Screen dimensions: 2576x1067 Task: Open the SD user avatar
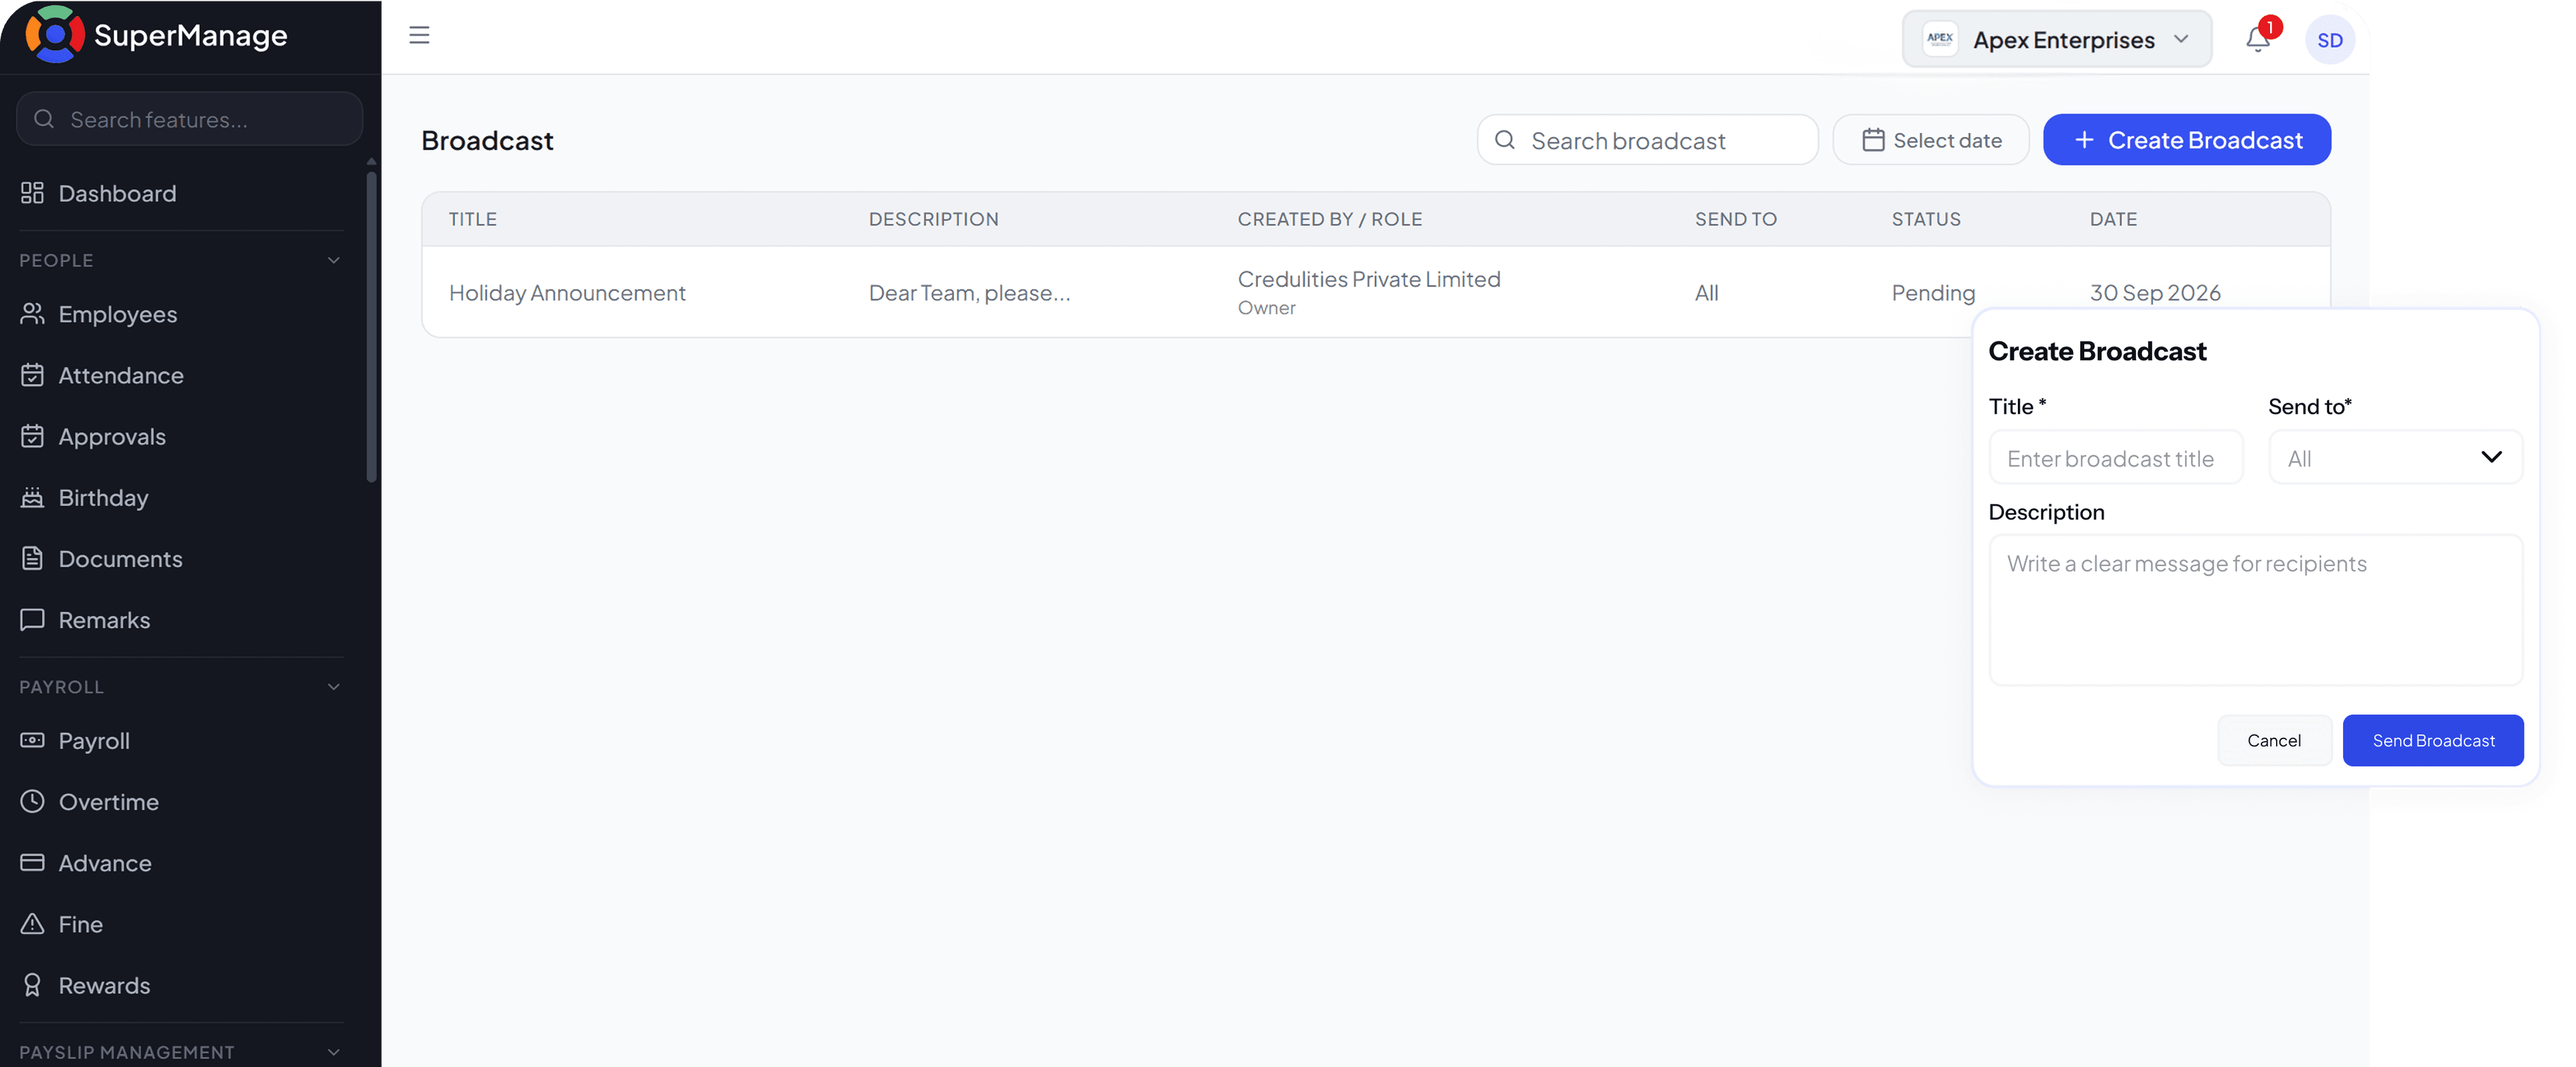coord(2329,40)
